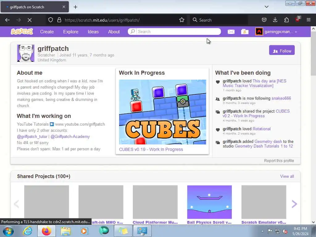Open the CUBES featured project thumbnail
The image size is (316, 237).
[x=162, y=112]
